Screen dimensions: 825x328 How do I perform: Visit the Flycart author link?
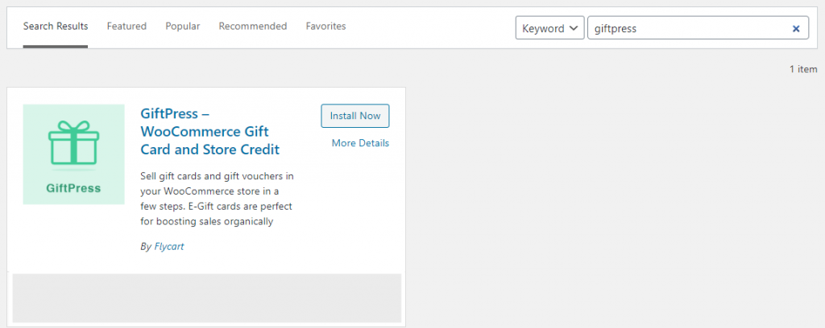tap(169, 246)
